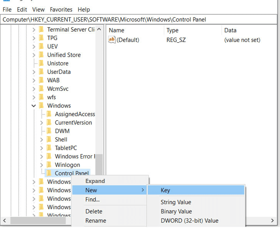Select the TPG folder icon
The width and height of the screenshot is (280, 238).
[x=41, y=38]
